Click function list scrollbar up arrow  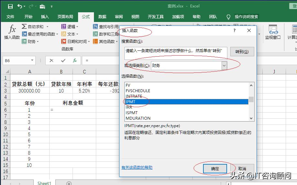point(251,85)
